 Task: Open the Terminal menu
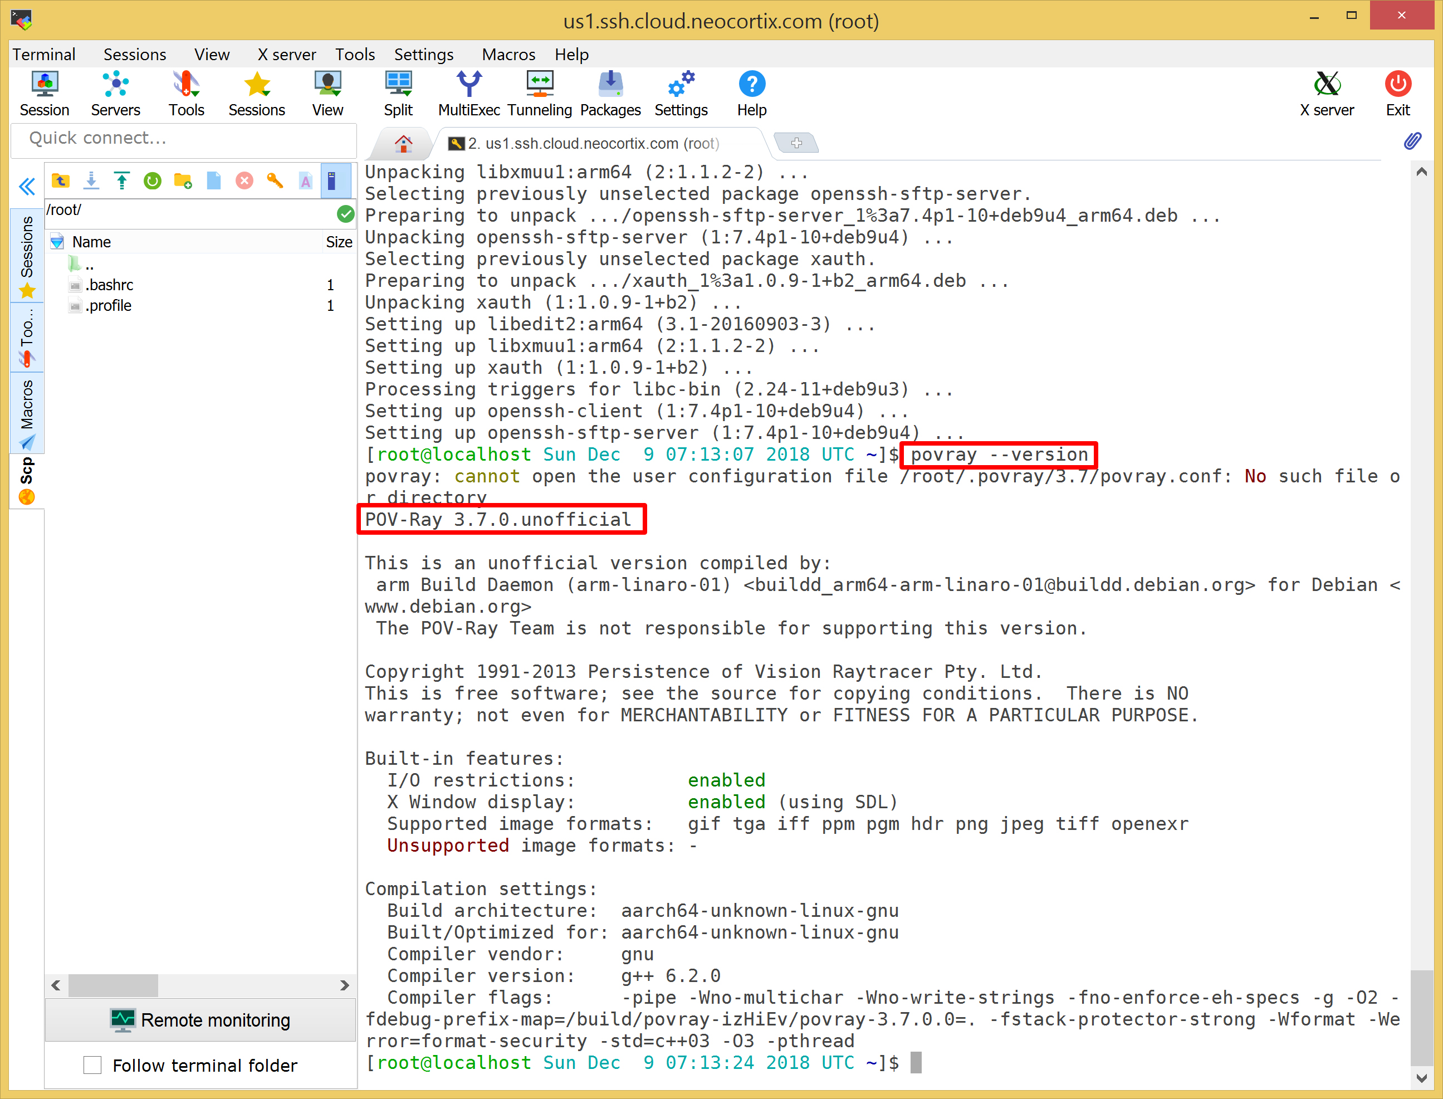[x=45, y=54]
